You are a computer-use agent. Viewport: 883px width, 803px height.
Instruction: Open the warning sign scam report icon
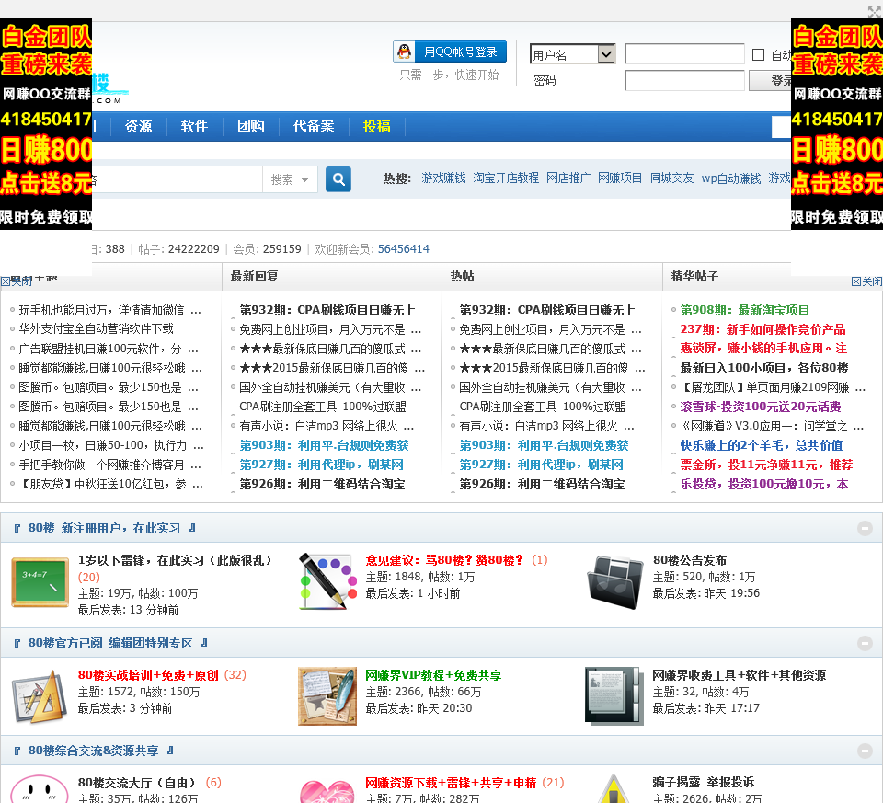click(x=615, y=789)
